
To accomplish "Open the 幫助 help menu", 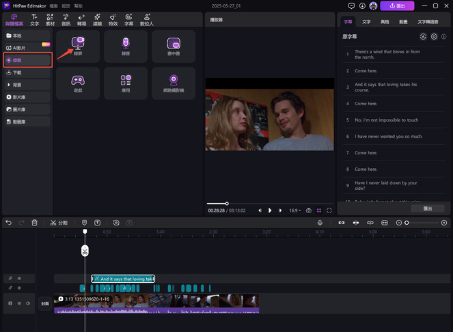I will pos(79,5).
